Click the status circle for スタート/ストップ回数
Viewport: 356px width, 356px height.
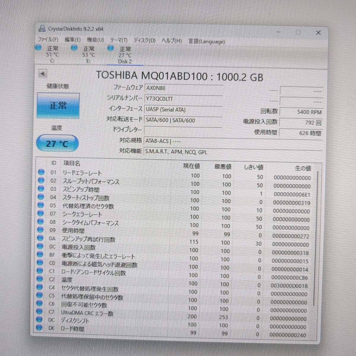[41, 197]
